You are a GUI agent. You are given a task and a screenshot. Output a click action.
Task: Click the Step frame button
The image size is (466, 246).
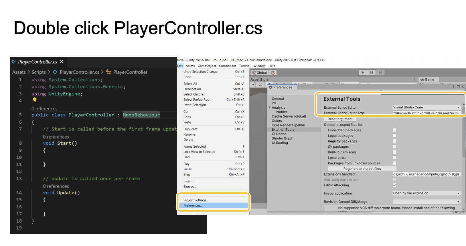pyautogui.click(x=380, y=73)
